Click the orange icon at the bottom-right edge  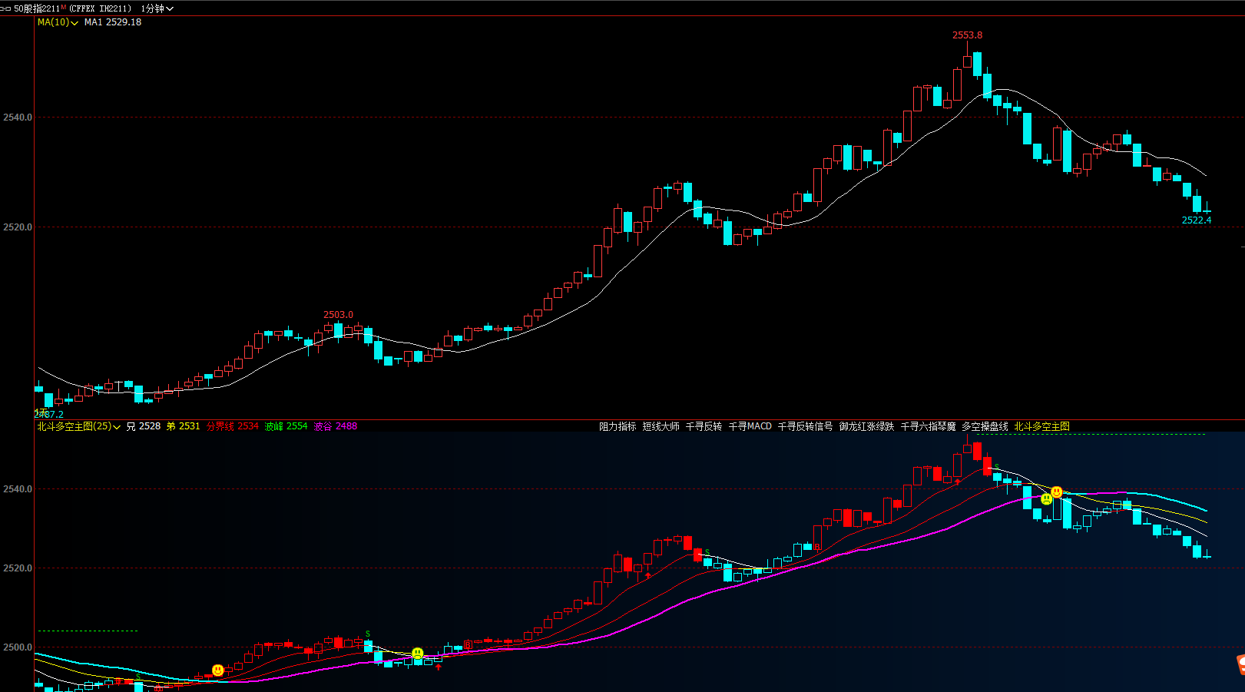point(1240,664)
